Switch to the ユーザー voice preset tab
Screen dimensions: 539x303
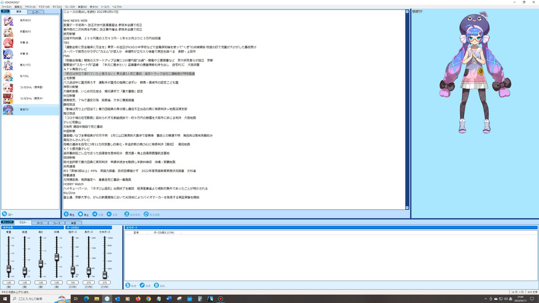(36, 12)
